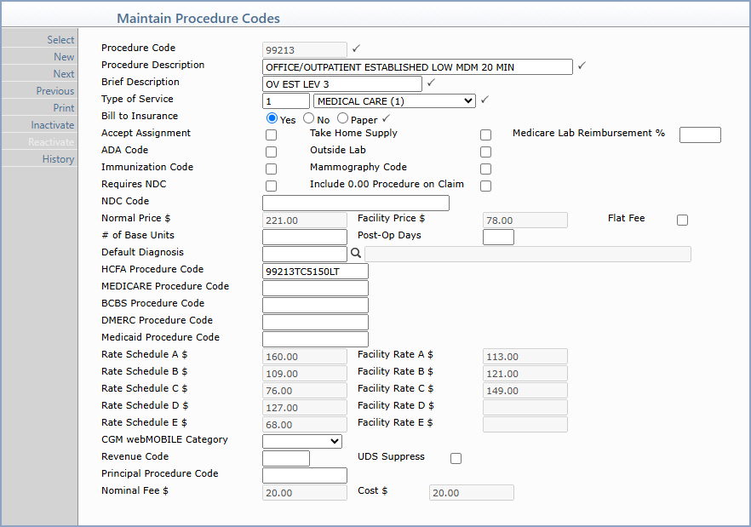751x527 pixels.
Task: Click Select in the left sidebar
Action: coord(60,40)
